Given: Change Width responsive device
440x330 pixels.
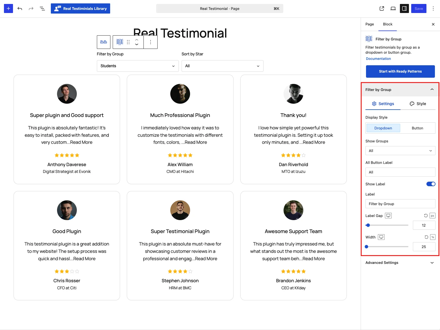Looking at the screenshot, I should coord(382,237).
